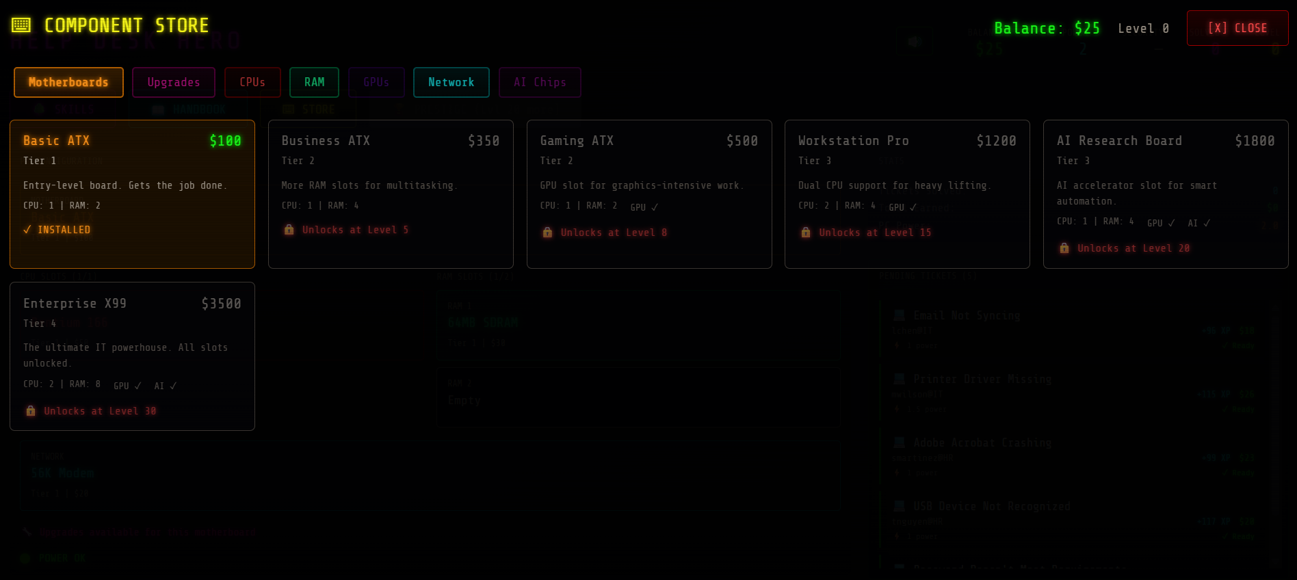
Task: Click the lock icon on Gaming ATX
Action: [x=547, y=233]
